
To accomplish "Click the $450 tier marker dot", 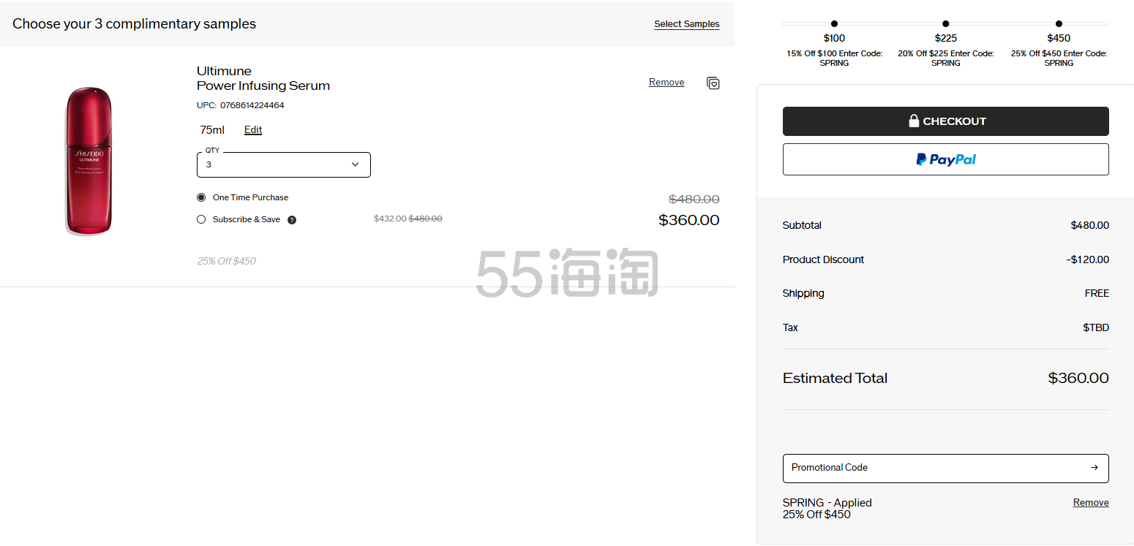I will 1058,24.
